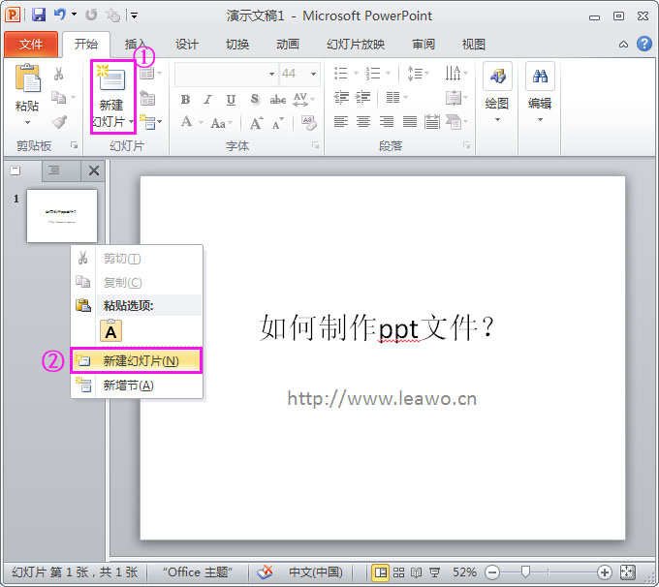Minimize the ribbon with caret icon
659x587 pixels.
coord(624,45)
